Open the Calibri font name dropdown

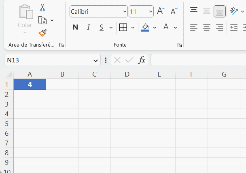coord(124,11)
